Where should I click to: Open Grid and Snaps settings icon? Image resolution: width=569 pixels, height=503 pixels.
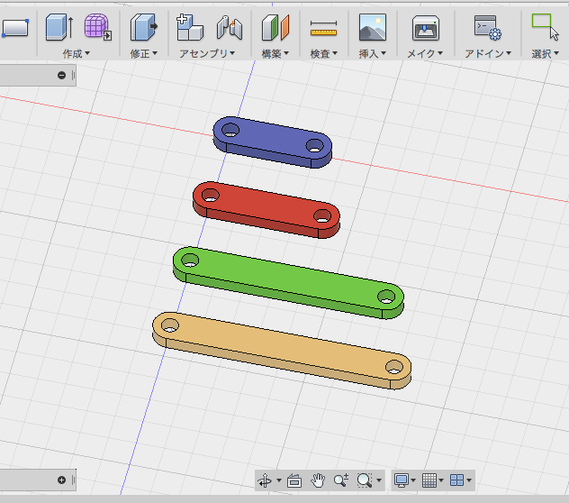coord(429,480)
